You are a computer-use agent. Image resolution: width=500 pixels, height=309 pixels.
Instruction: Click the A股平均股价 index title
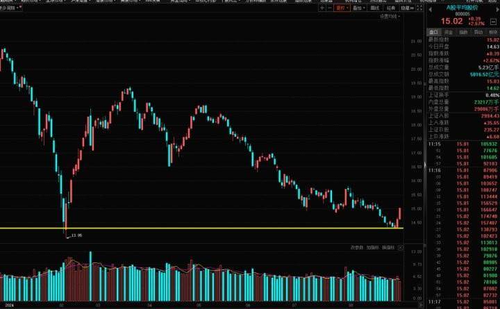pyautogui.click(x=462, y=8)
